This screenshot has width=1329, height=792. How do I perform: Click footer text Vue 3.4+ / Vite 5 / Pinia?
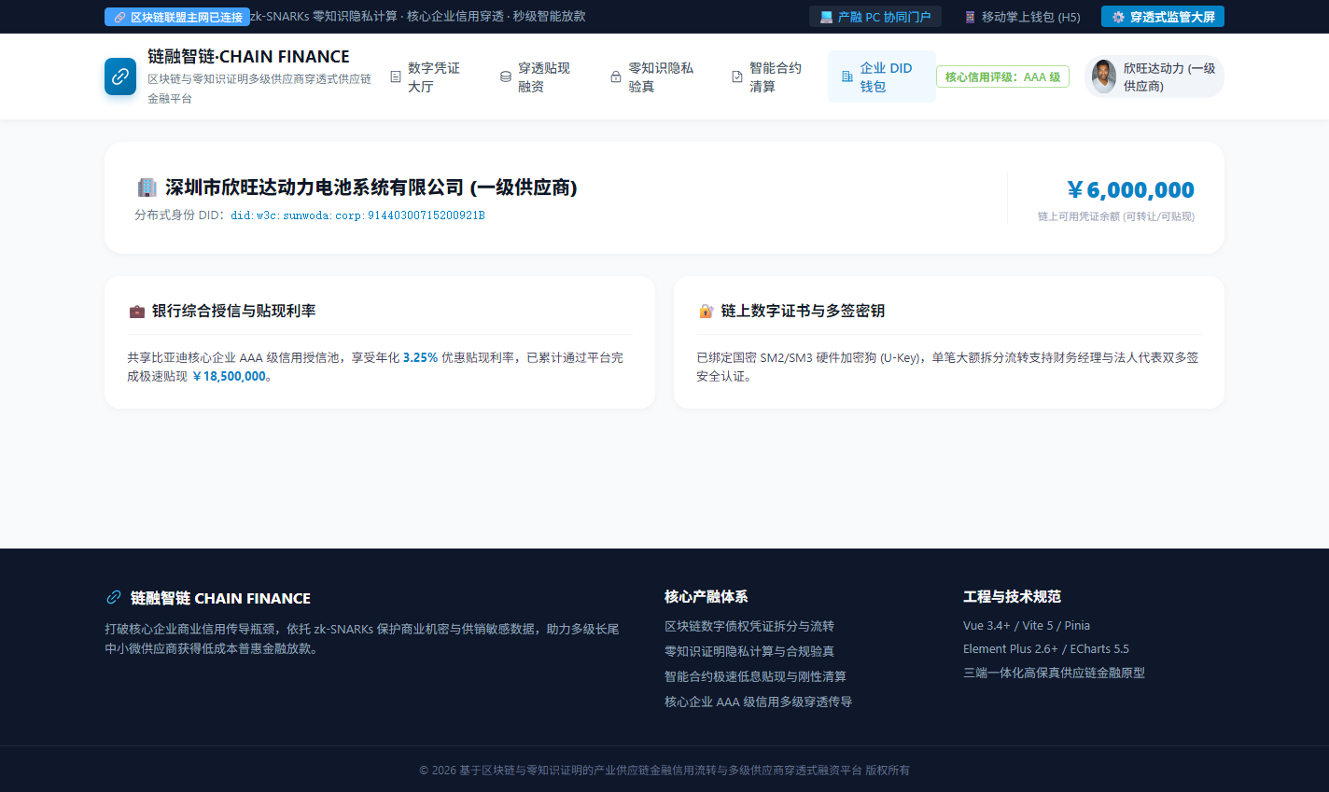[x=1027, y=626]
